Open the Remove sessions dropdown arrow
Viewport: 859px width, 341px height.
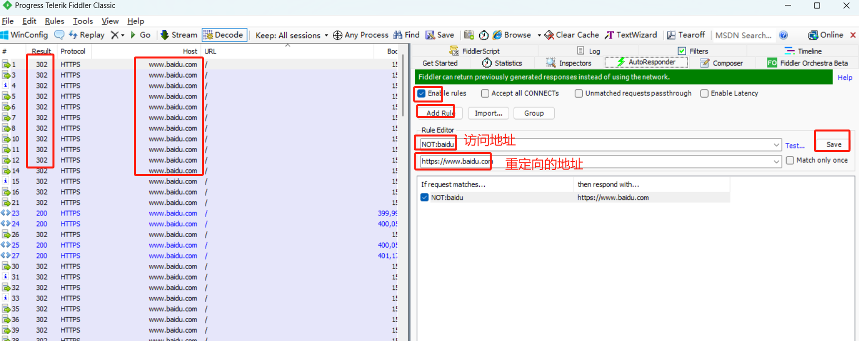tap(122, 35)
